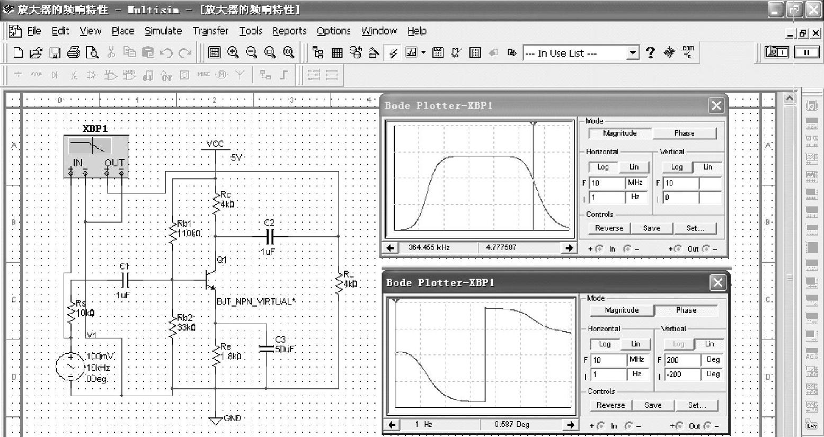Screen dimensions: 824x437
Task: Click Save button in lower Bode Plotter
Action: [x=653, y=405]
